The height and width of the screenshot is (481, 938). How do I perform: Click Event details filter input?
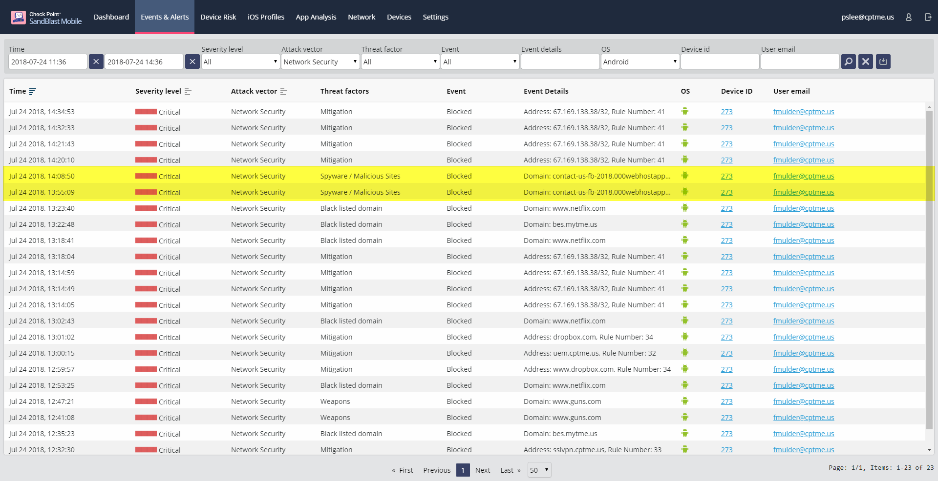tap(560, 61)
